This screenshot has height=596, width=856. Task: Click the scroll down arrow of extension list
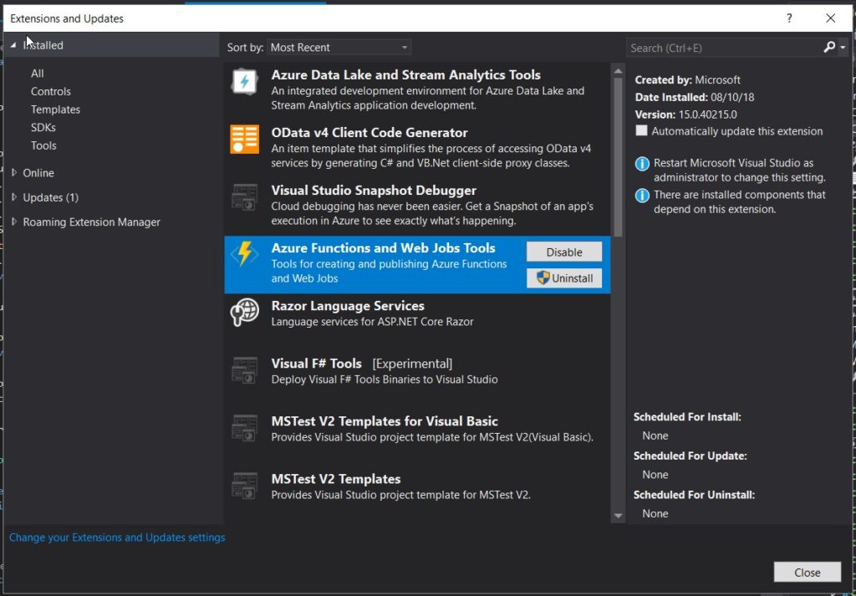(x=618, y=516)
